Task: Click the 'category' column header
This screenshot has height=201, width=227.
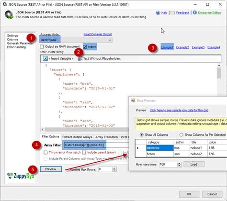Action: [x=160, y=142]
